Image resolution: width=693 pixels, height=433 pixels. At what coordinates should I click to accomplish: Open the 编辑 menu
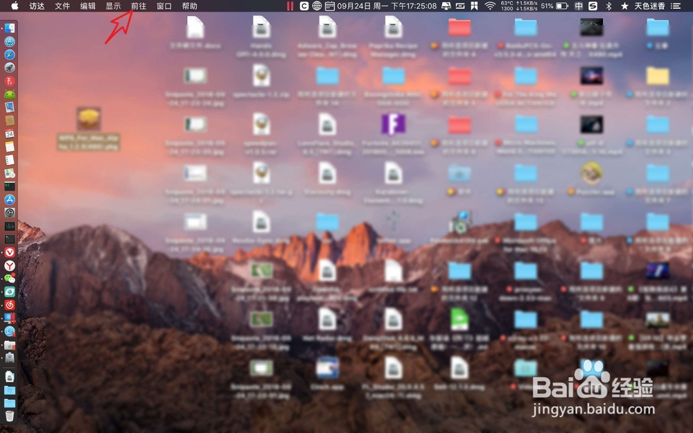pos(88,6)
